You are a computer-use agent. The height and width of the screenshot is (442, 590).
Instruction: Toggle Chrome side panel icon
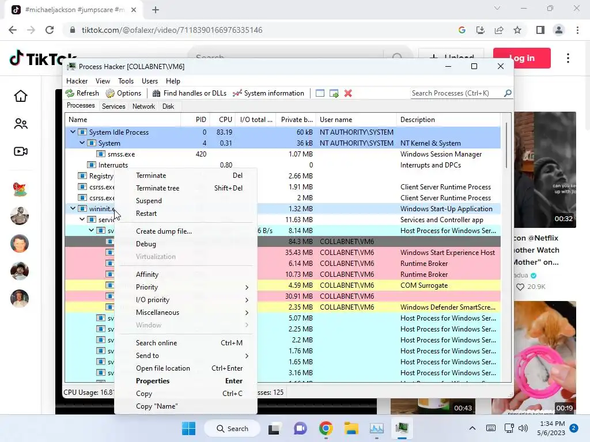point(540,30)
